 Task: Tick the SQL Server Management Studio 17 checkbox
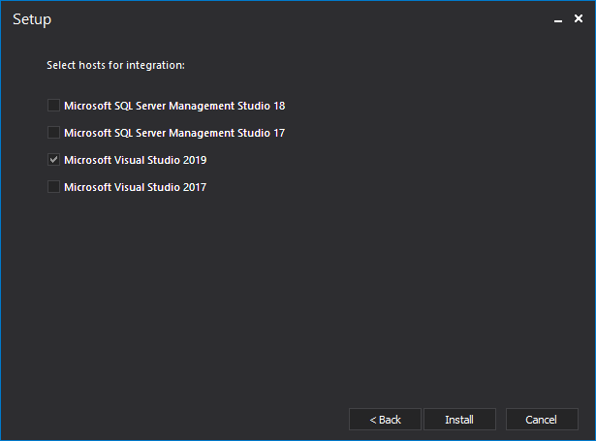[53, 133]
